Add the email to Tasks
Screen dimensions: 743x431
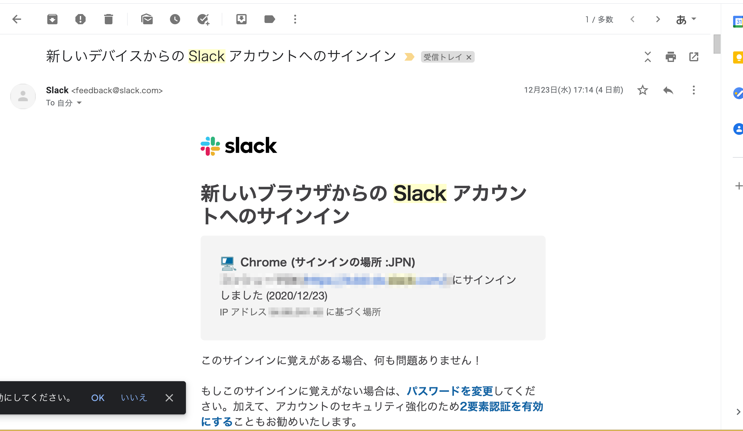click(203, 19)
